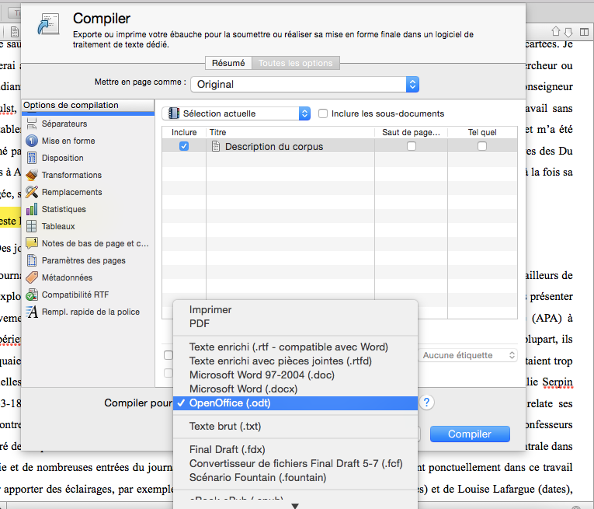
Task: Open Notes de bas de page icon
Action: (32, 243)
